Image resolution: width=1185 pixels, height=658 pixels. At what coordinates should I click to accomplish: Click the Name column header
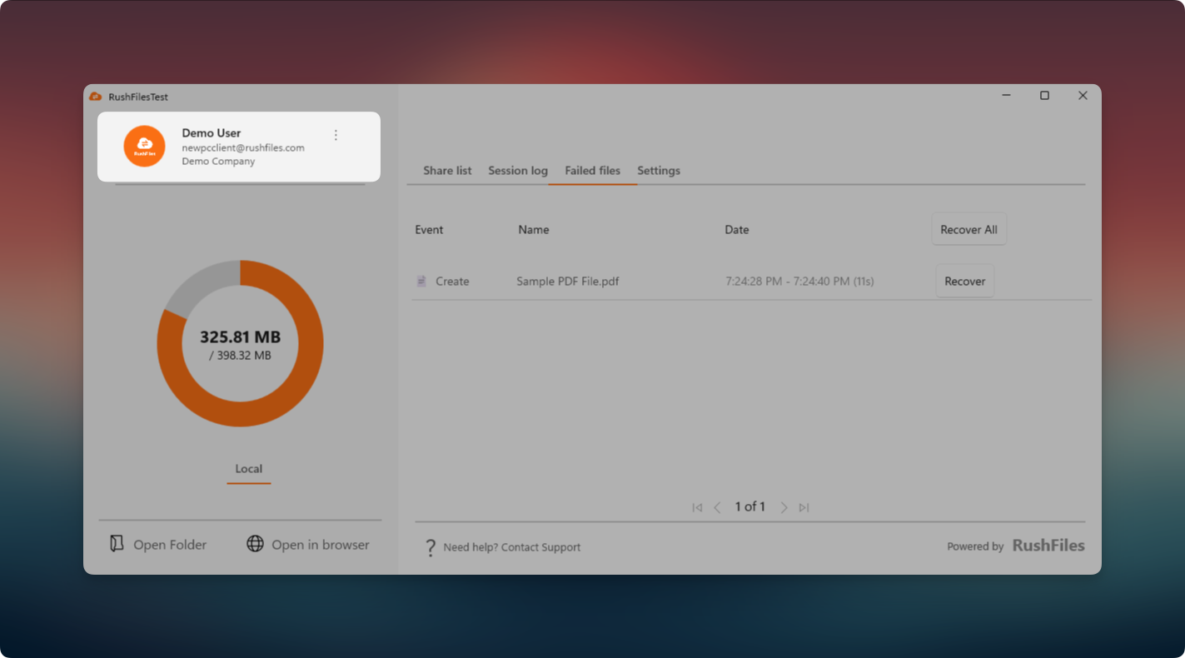tap(534, 230)
